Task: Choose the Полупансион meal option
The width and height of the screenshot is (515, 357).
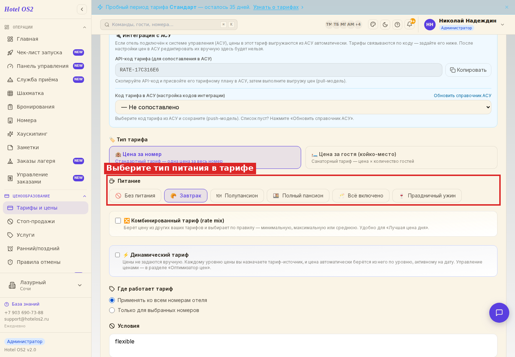Action: pos(237,196)
